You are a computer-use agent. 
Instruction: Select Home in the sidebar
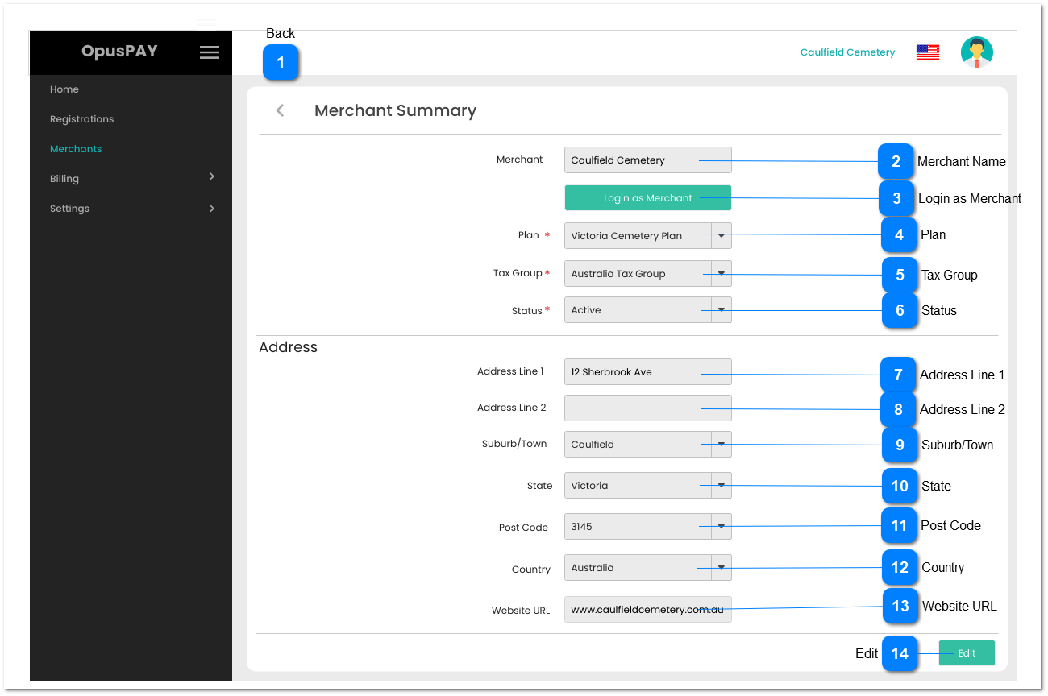pos(64,89)
